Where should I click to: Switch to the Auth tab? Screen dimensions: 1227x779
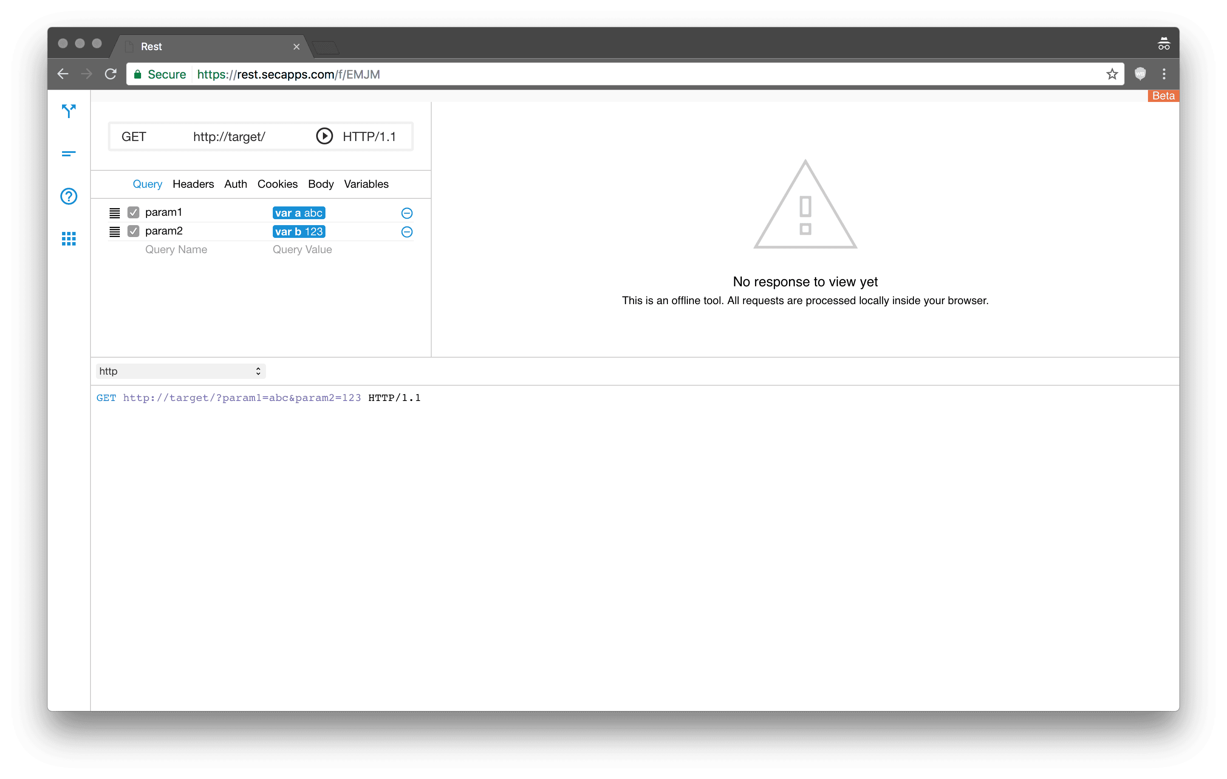[x=235, y=184]
